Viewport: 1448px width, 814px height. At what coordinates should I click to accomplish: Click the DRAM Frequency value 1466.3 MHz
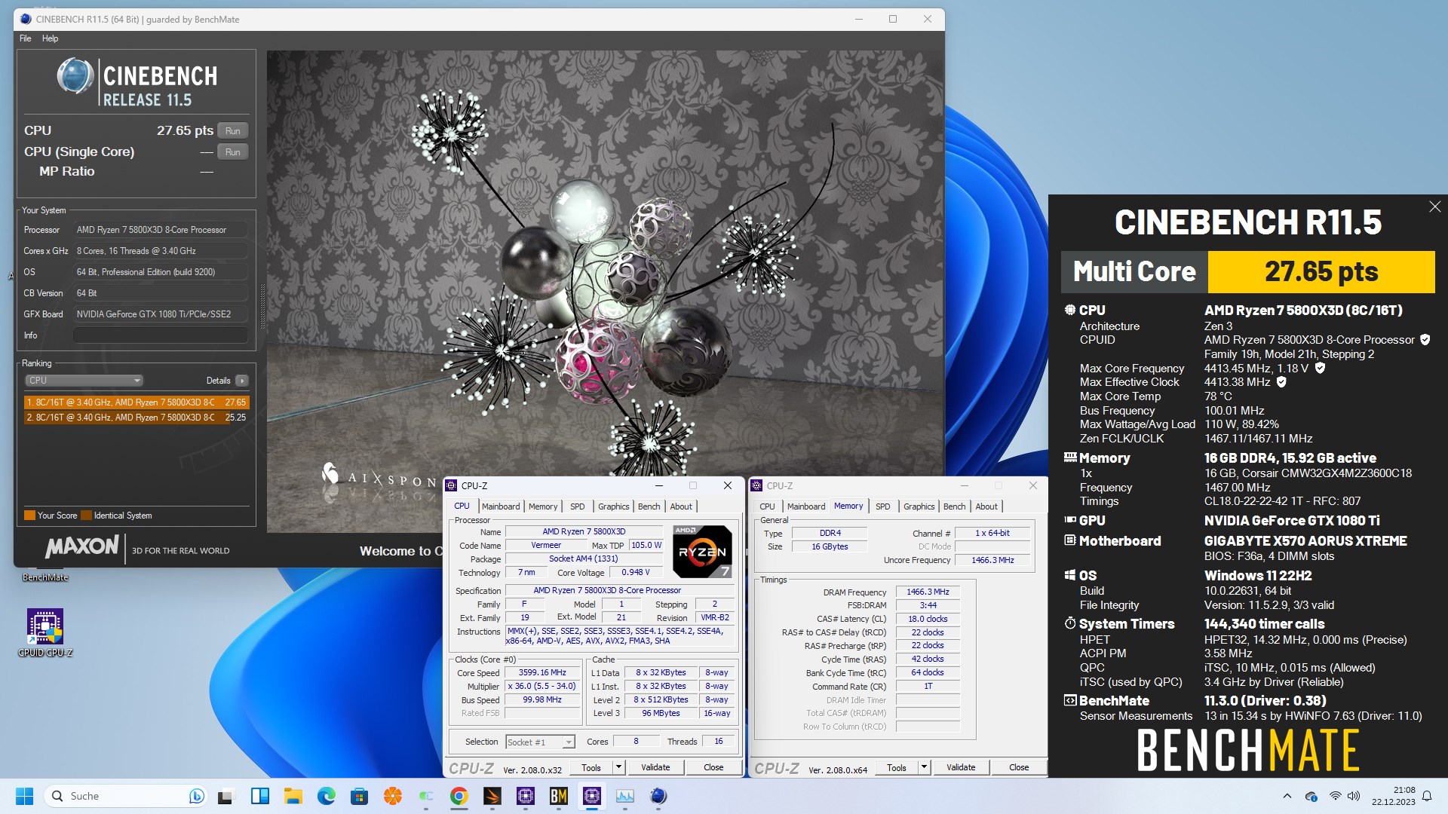[x=928, y=592]
